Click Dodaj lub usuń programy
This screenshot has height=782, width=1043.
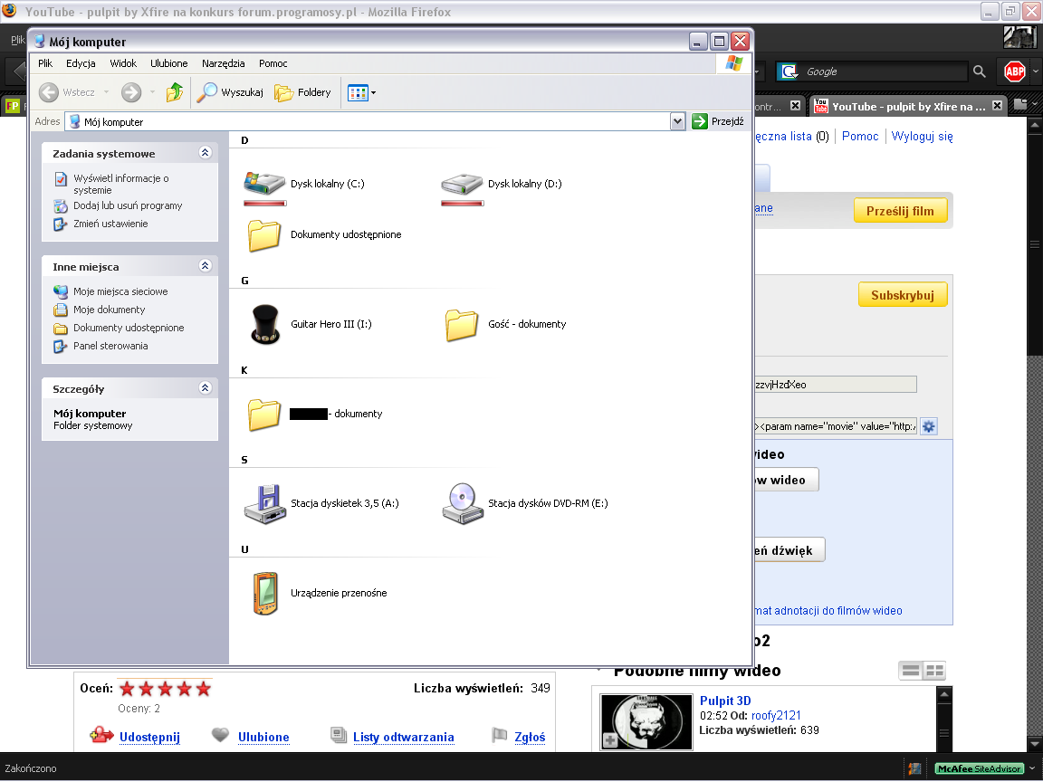pyautogui.click(x=128, y=206)
